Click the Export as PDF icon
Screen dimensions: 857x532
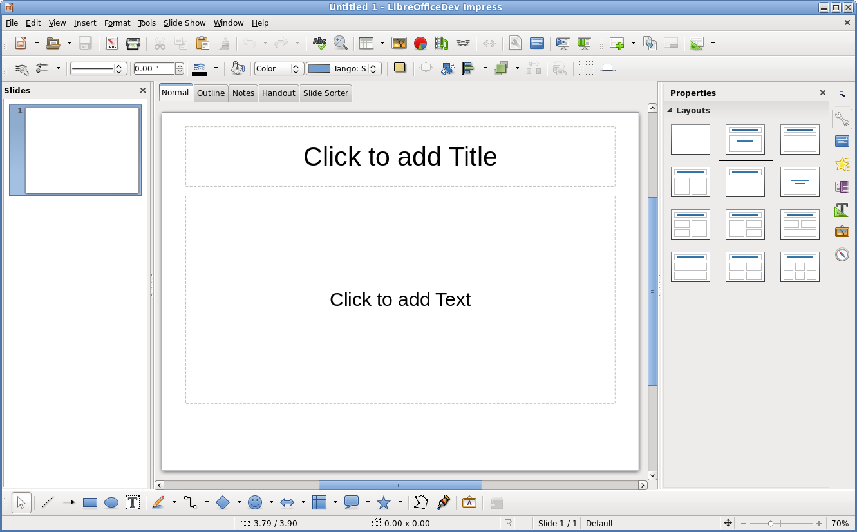click(x=112, y=43)
